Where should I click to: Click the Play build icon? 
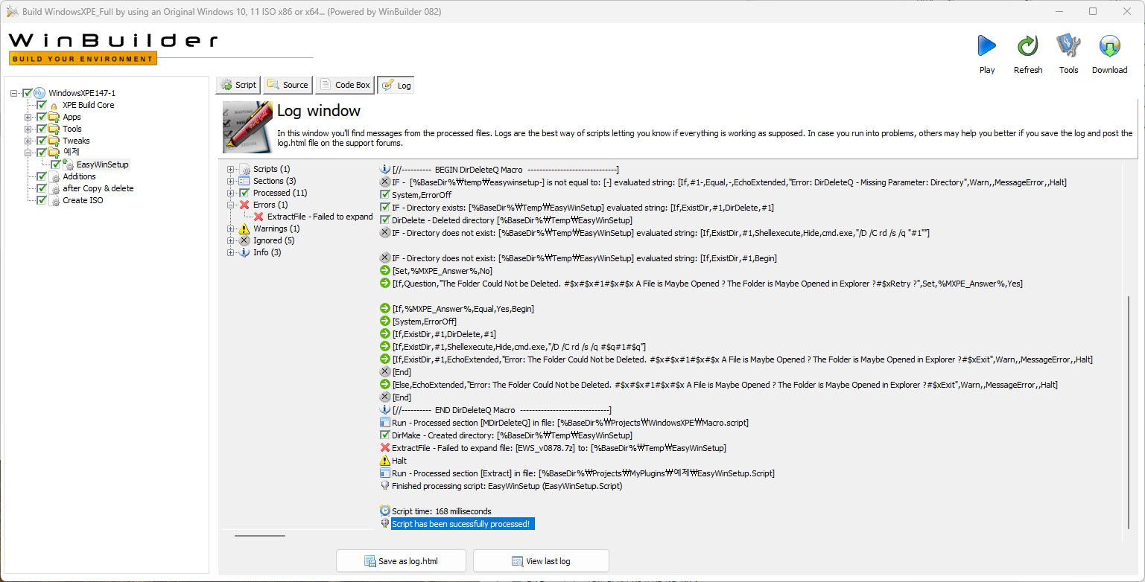point(987,46)
